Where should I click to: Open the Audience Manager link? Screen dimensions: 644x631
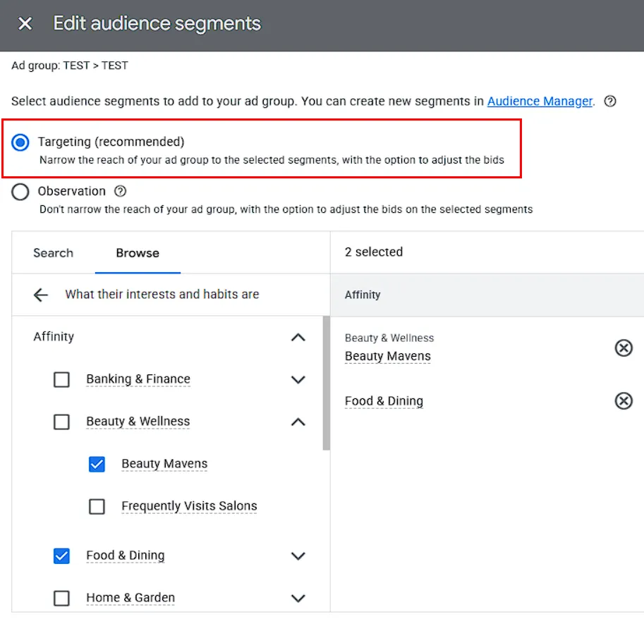coord(540,101)
